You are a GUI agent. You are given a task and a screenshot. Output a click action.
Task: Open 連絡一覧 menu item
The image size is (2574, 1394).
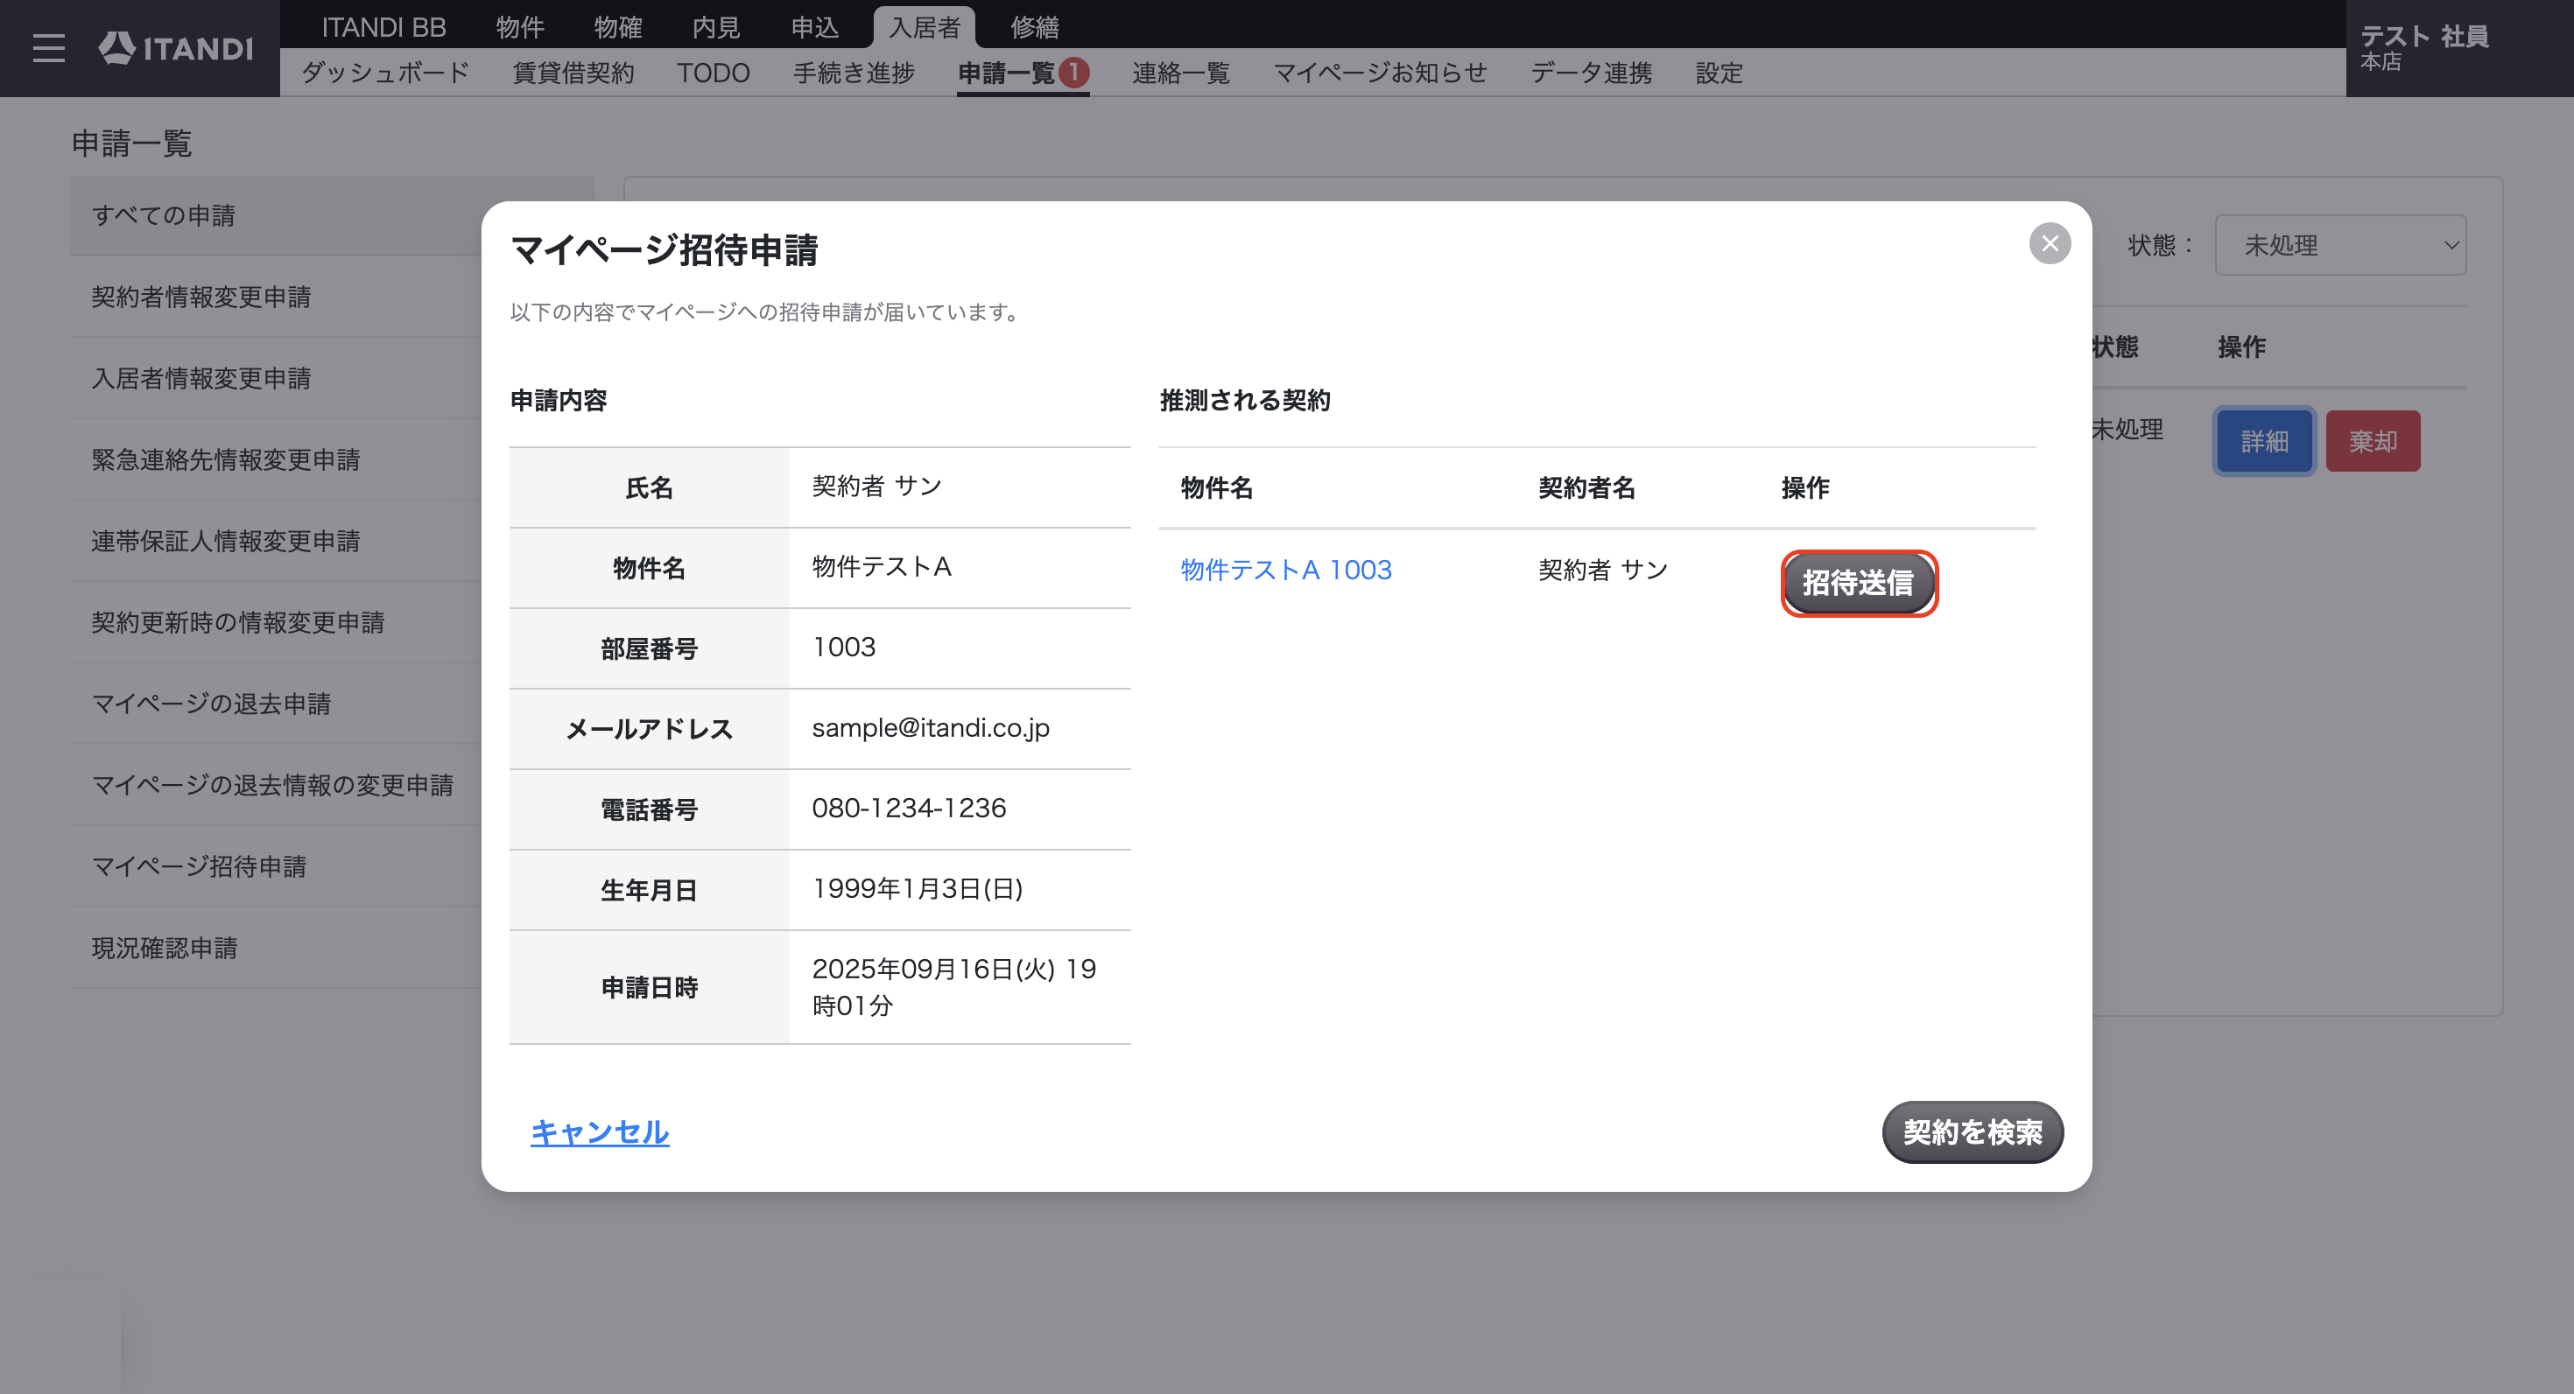coord(1180,73)
